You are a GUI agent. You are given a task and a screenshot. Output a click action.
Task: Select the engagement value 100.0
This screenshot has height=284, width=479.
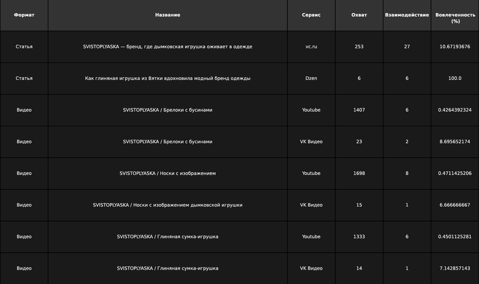tap(455, 78)
